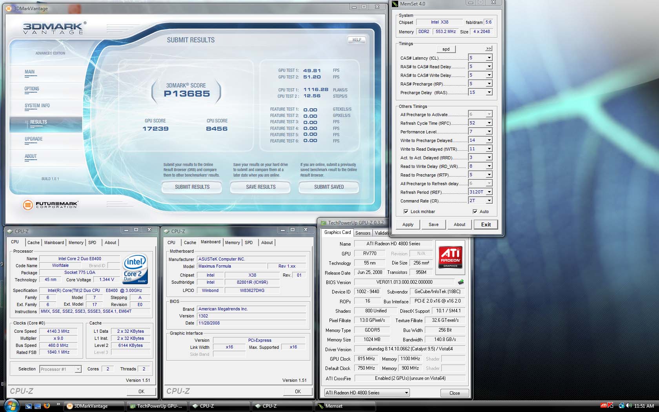This screenshot has width=659, height=412.
Task: Click the MemSet title bar icon
Action: coord(395,4)
